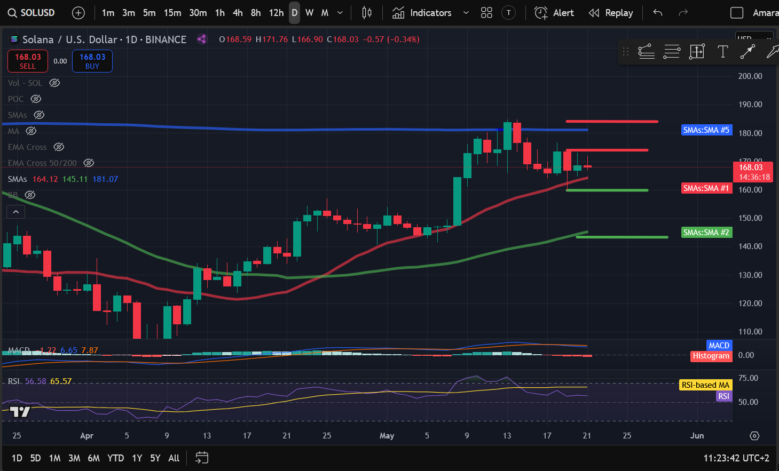Select the boxed-arrows price range tool

pyautogui.click(x=697, y=52)
